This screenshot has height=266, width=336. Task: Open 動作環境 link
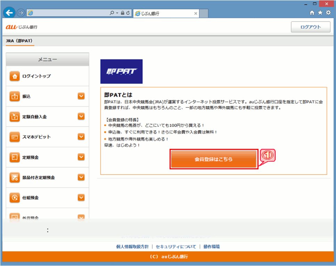pos(212,247)
